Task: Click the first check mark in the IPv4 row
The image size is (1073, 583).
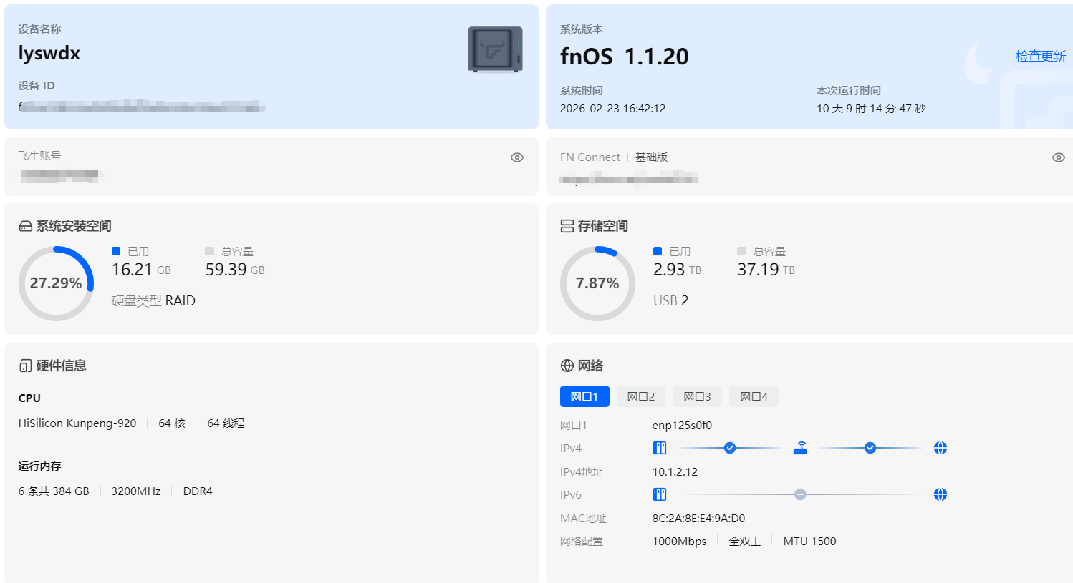Action: [730, 448]
